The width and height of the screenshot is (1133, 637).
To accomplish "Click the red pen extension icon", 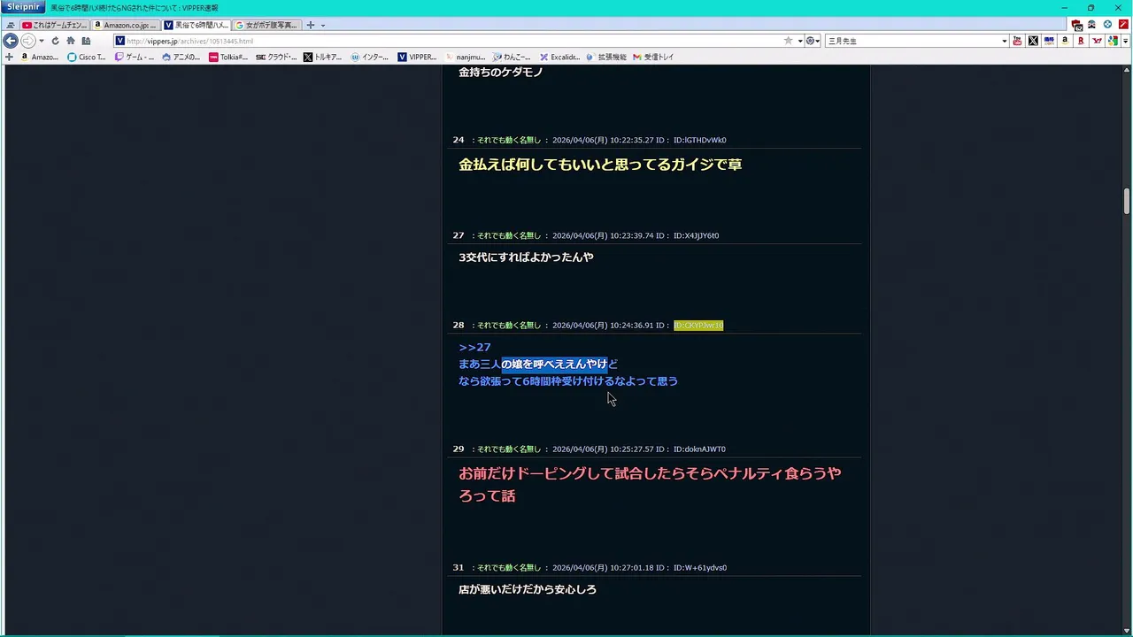I will coord(1123,25).
